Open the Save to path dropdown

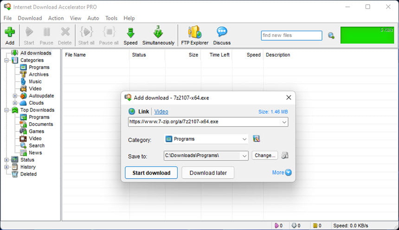pyautogui.click(x=245, y=156)
